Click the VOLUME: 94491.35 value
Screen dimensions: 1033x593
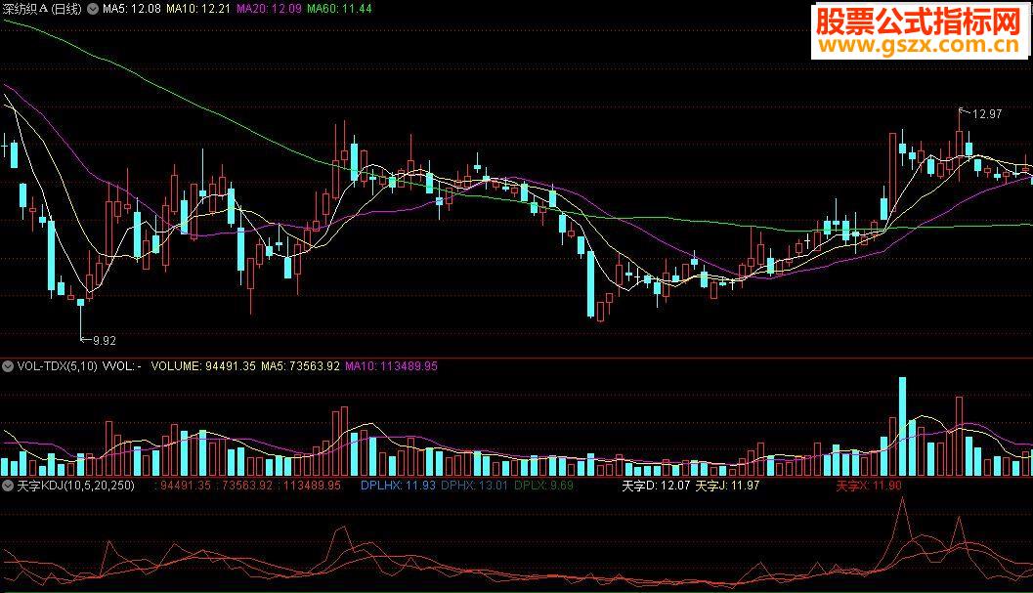coord(203,366)
